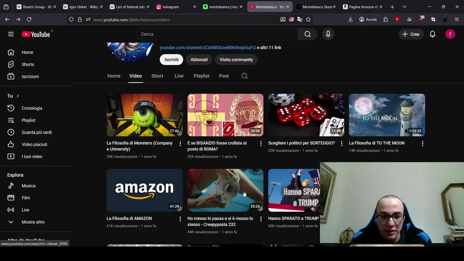This screenshot has width=464, height=261.
Task: Switch to channel Home tab
Action: point(114,76)
